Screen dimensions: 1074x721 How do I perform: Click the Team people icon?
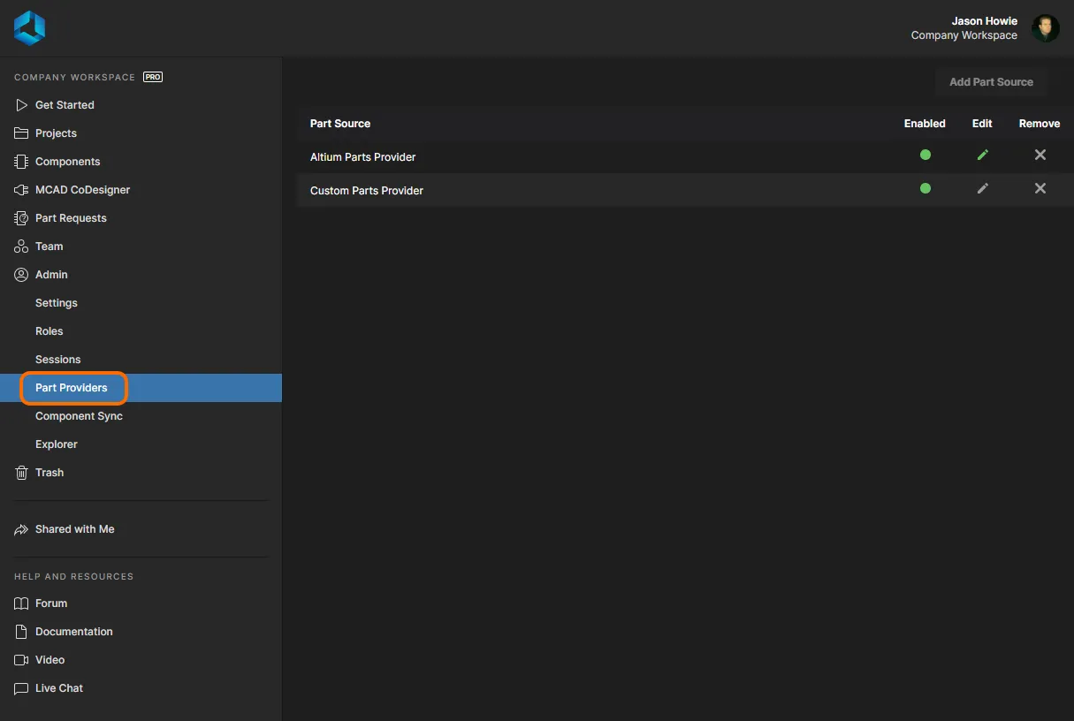(x=21, y=247)
